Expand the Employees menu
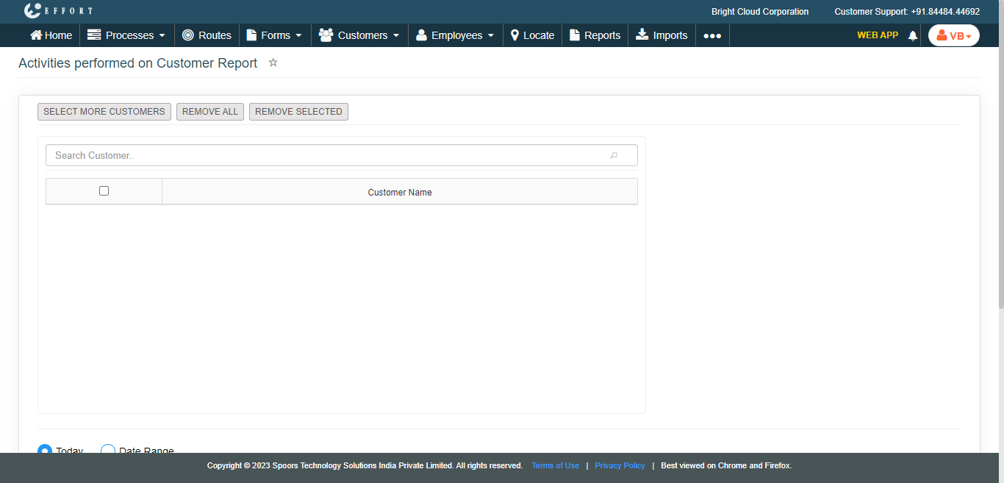The width and height of the screenshot is (1004, 483). click(455, 35)
